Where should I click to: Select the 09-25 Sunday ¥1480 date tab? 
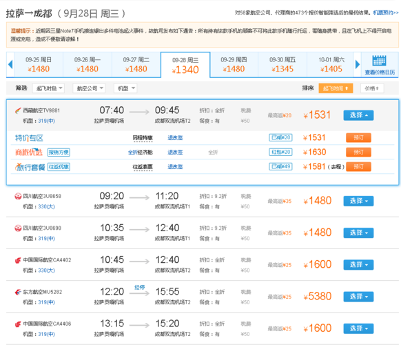click(39, 65)
